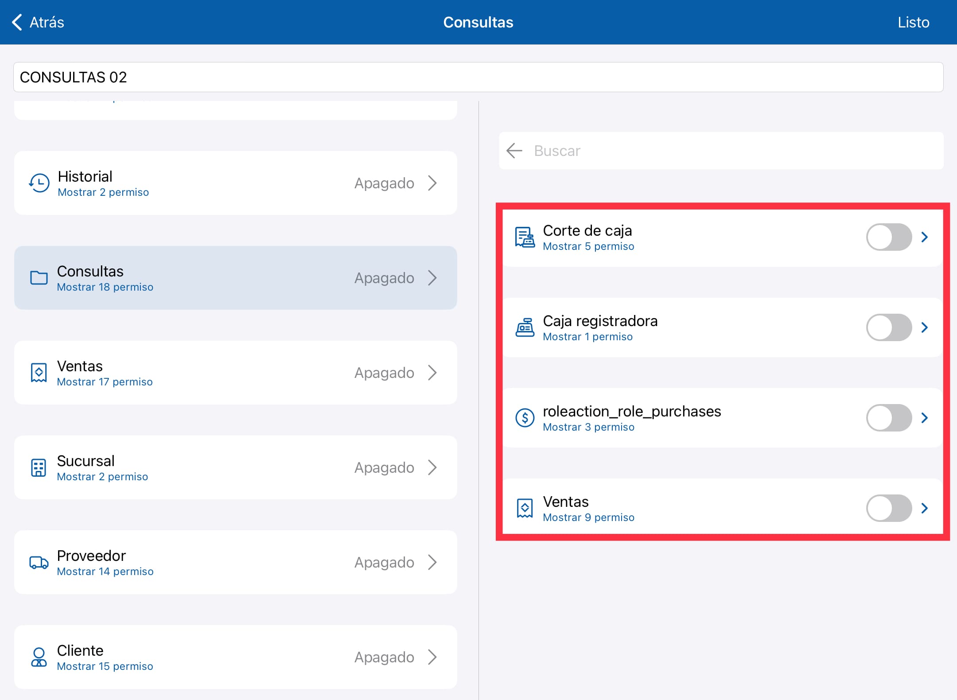Turn on the right-panel Ventas toggle

click(889, 508)
